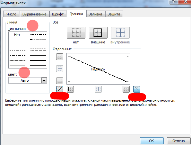Toggle the bottom border button
The image size is (191, 145).
[x=60, y=81]
